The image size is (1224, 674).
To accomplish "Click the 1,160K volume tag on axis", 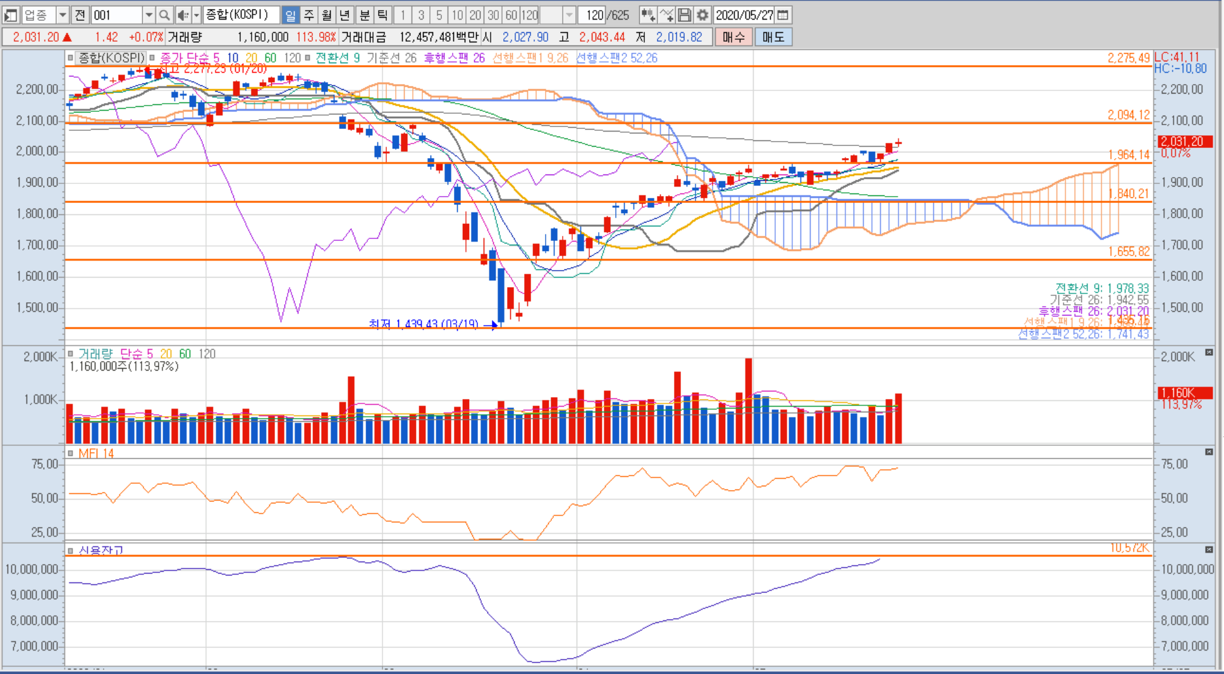I will (x=1184, y=393).
